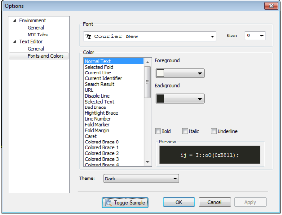Click the white Foreground color swatch
The image size is (282, 215).
tap(160, 73)
